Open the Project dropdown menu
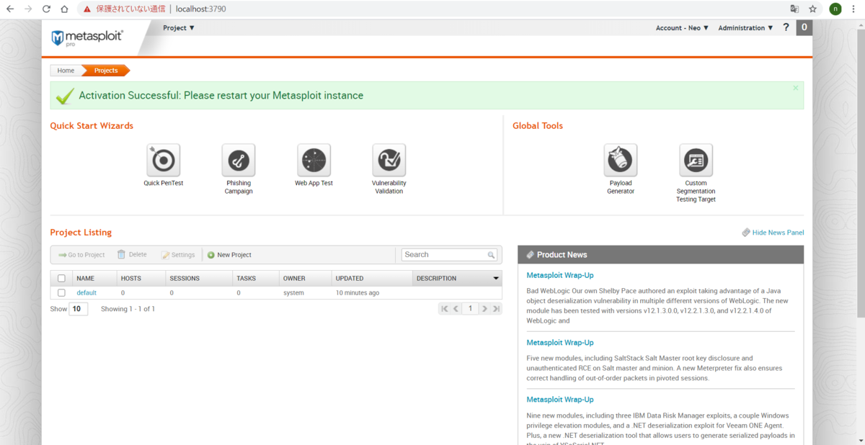The width and height of the screenshot is (865, 445). (x=179, y=28)
